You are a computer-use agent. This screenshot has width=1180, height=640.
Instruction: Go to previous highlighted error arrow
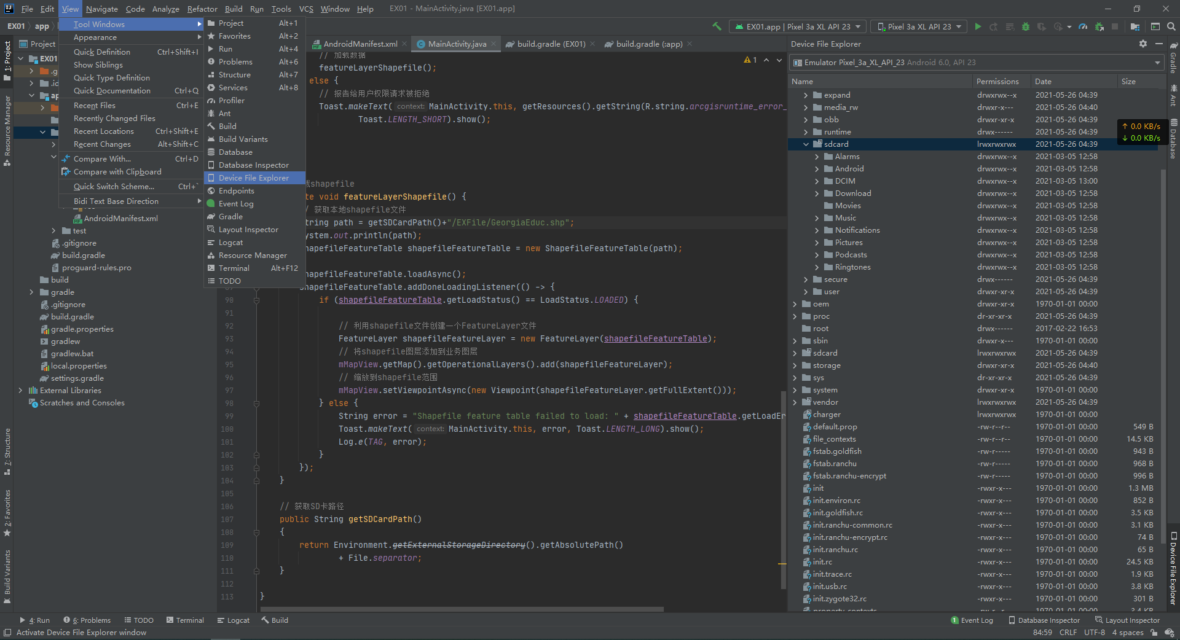766,60
